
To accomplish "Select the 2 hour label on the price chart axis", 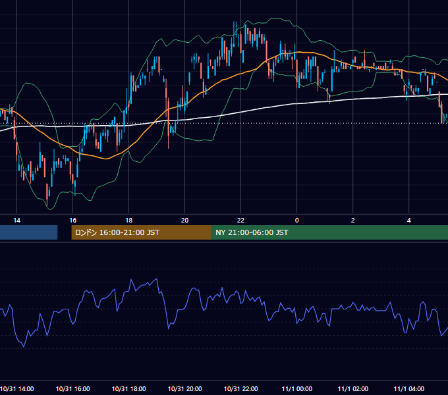I will [353, 221].
